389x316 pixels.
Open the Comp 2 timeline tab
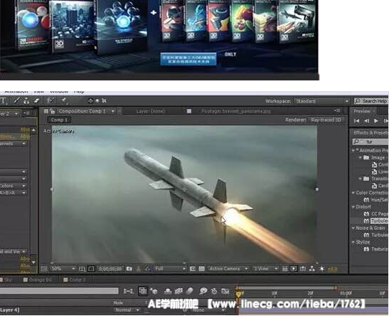coord(75,280)
